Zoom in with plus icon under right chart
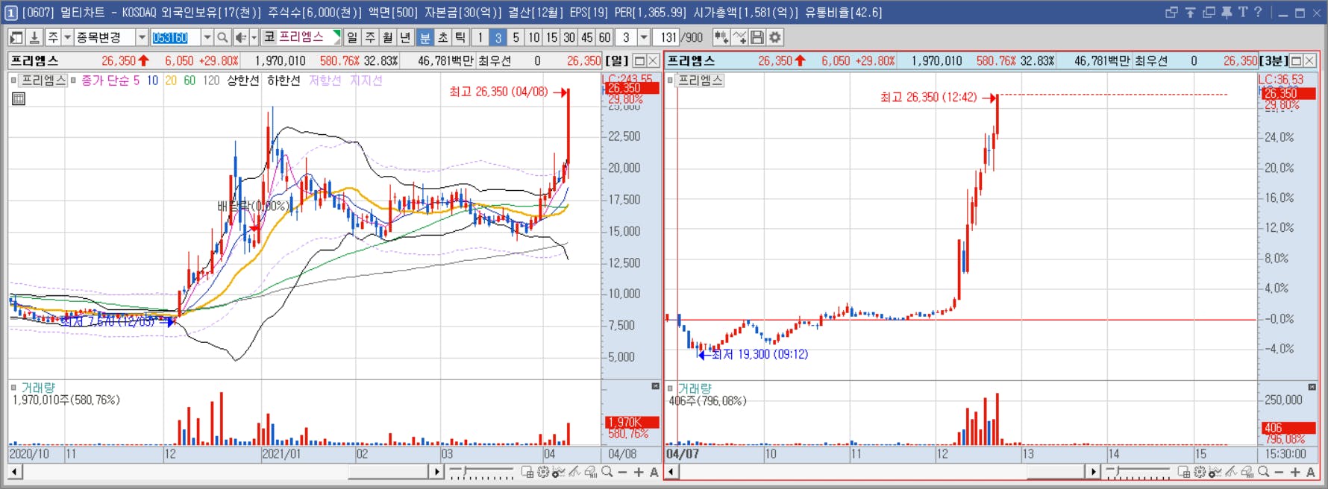Viewport: 1328px width, 489px height. pyautogui.click(x=1295, y=472)
